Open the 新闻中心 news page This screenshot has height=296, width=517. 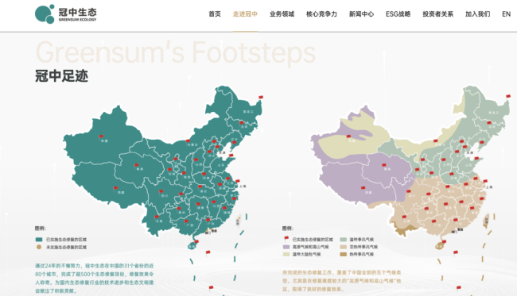pos(361,14)
